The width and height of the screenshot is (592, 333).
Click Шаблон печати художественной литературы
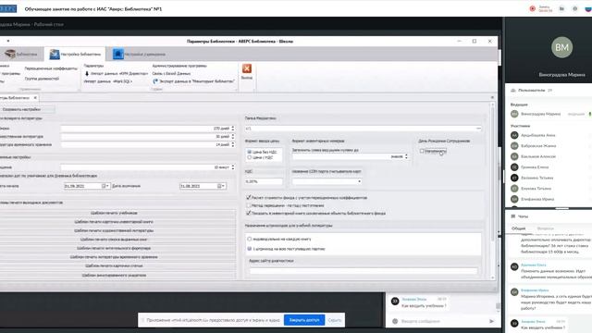(114, 230)
